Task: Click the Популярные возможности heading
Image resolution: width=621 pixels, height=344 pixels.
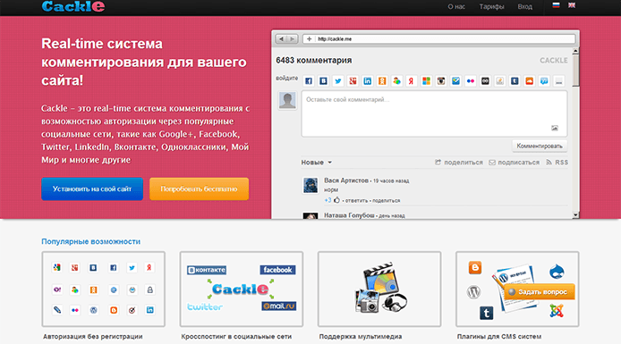Action: point(90,241)
